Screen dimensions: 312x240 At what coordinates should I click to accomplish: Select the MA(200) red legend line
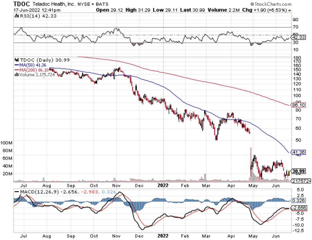point(17,70)
